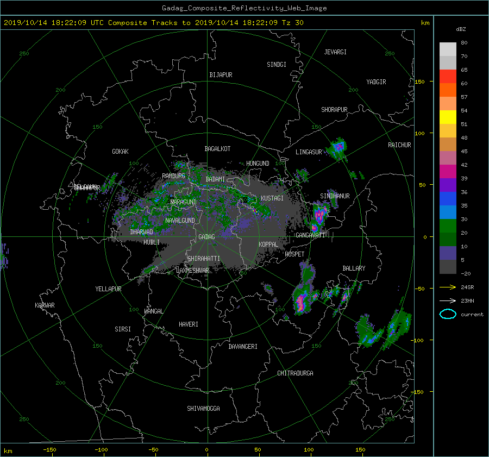Click the LINGASUR city label
The height and width of the screenshot is (457, 489).
tap(309, 152)
